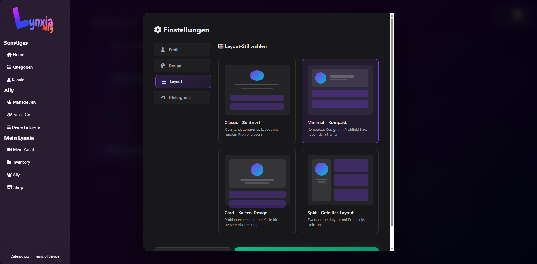This screenshot has width=537, height=264.
Task: Click the Inventory folder icon
Action: pyautogui.click(x=9, y=162)
